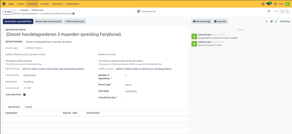Click the New button

[x=8, y=12]
